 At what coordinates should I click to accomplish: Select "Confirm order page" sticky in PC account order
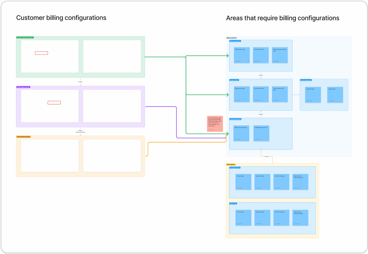click(281, 182)
